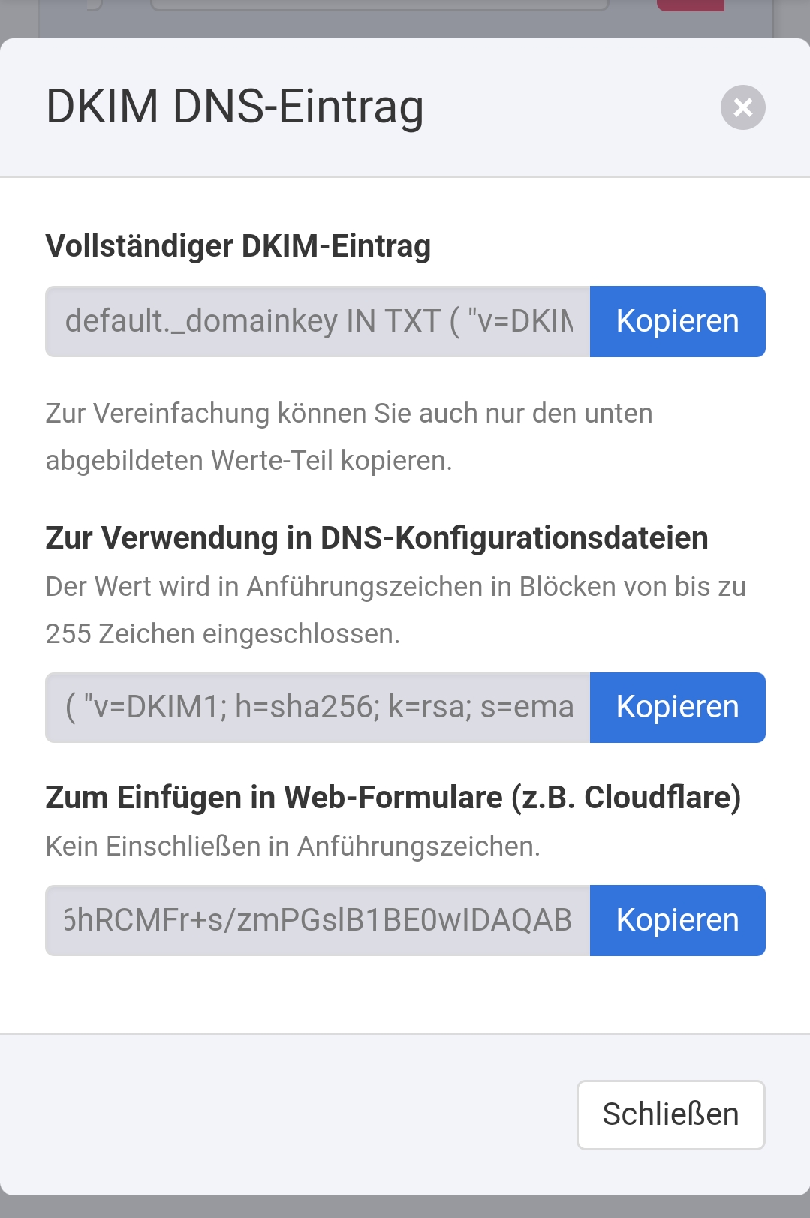The height and width of the screenshot is (1218, 810).
Task: Click the "Kein Einschließen in Anführungszeichen" note
Action: pyautogui.click(x=293, y=847)
